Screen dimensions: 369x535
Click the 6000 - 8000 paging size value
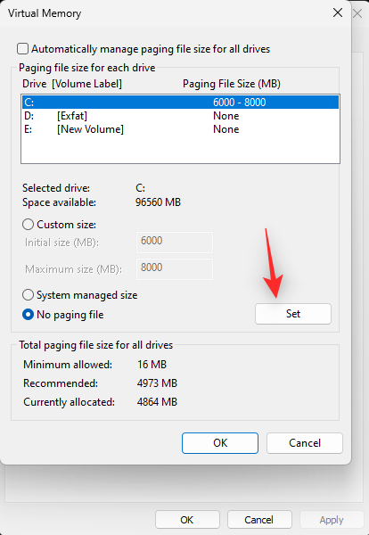240,103
